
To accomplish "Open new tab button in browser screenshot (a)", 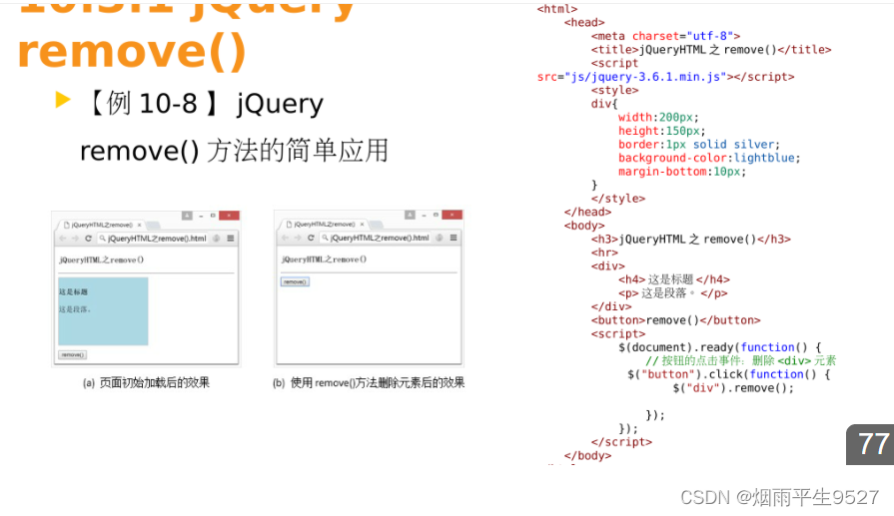I will pos(153,226).
